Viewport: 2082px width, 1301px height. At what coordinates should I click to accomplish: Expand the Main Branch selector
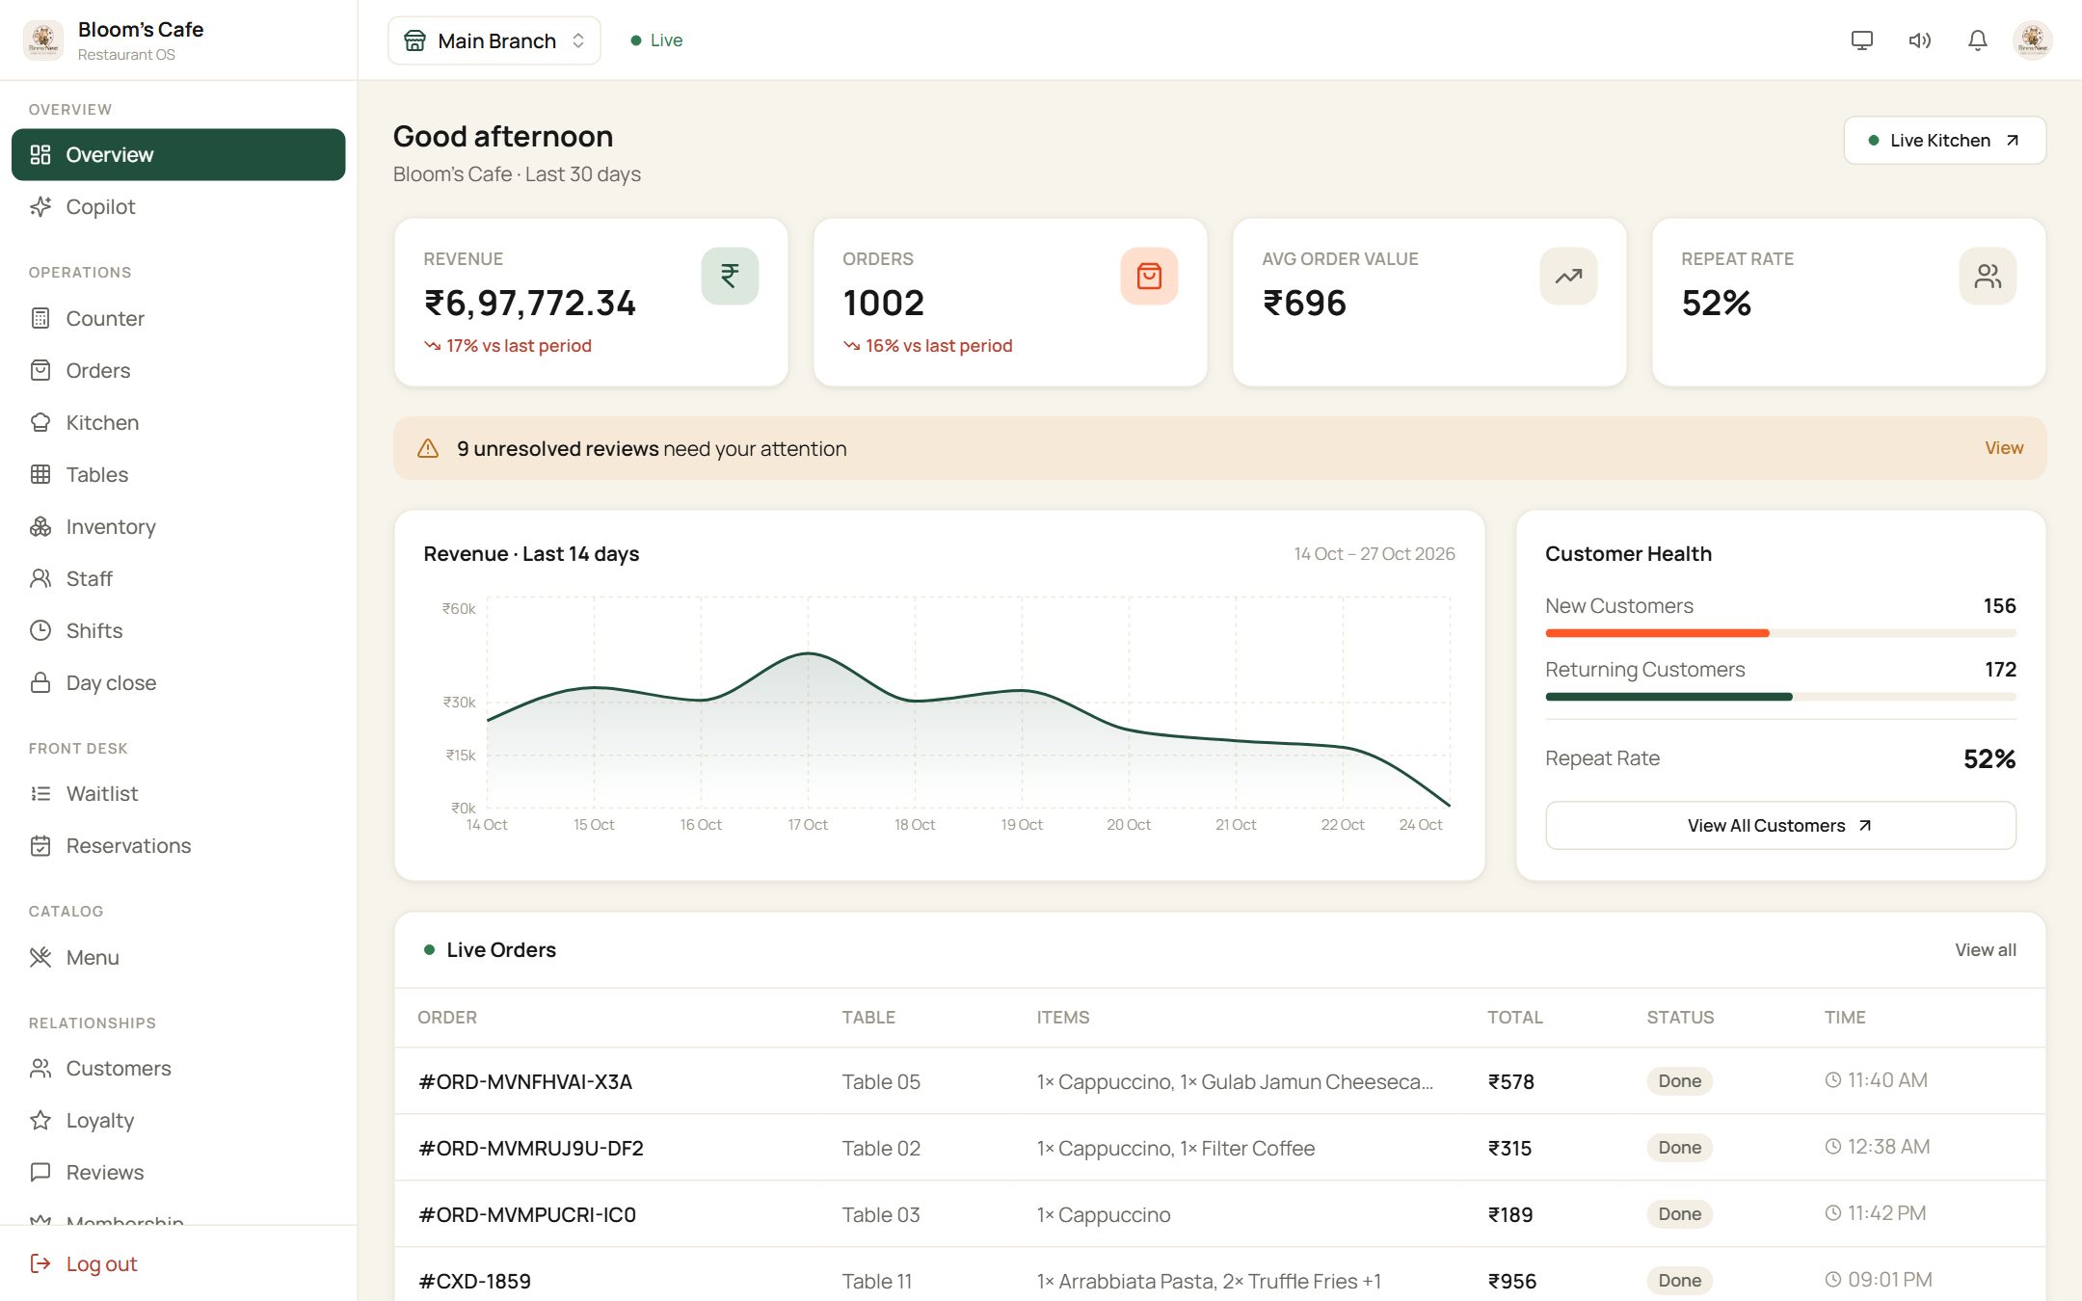click(494, 40)
